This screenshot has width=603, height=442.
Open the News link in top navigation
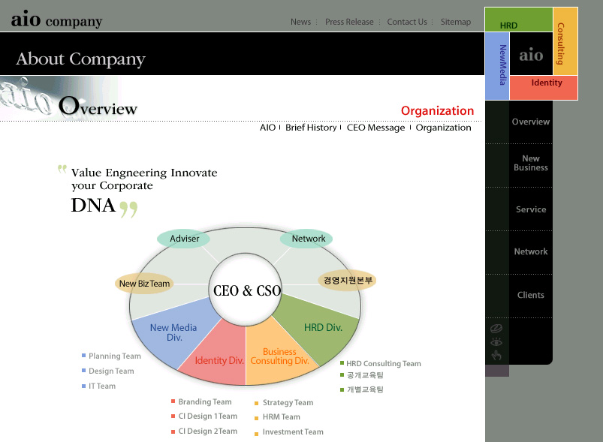click(300, 22)
